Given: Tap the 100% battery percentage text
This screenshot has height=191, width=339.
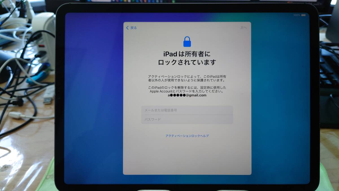Looking at the screenshot, I should point(297,15).
